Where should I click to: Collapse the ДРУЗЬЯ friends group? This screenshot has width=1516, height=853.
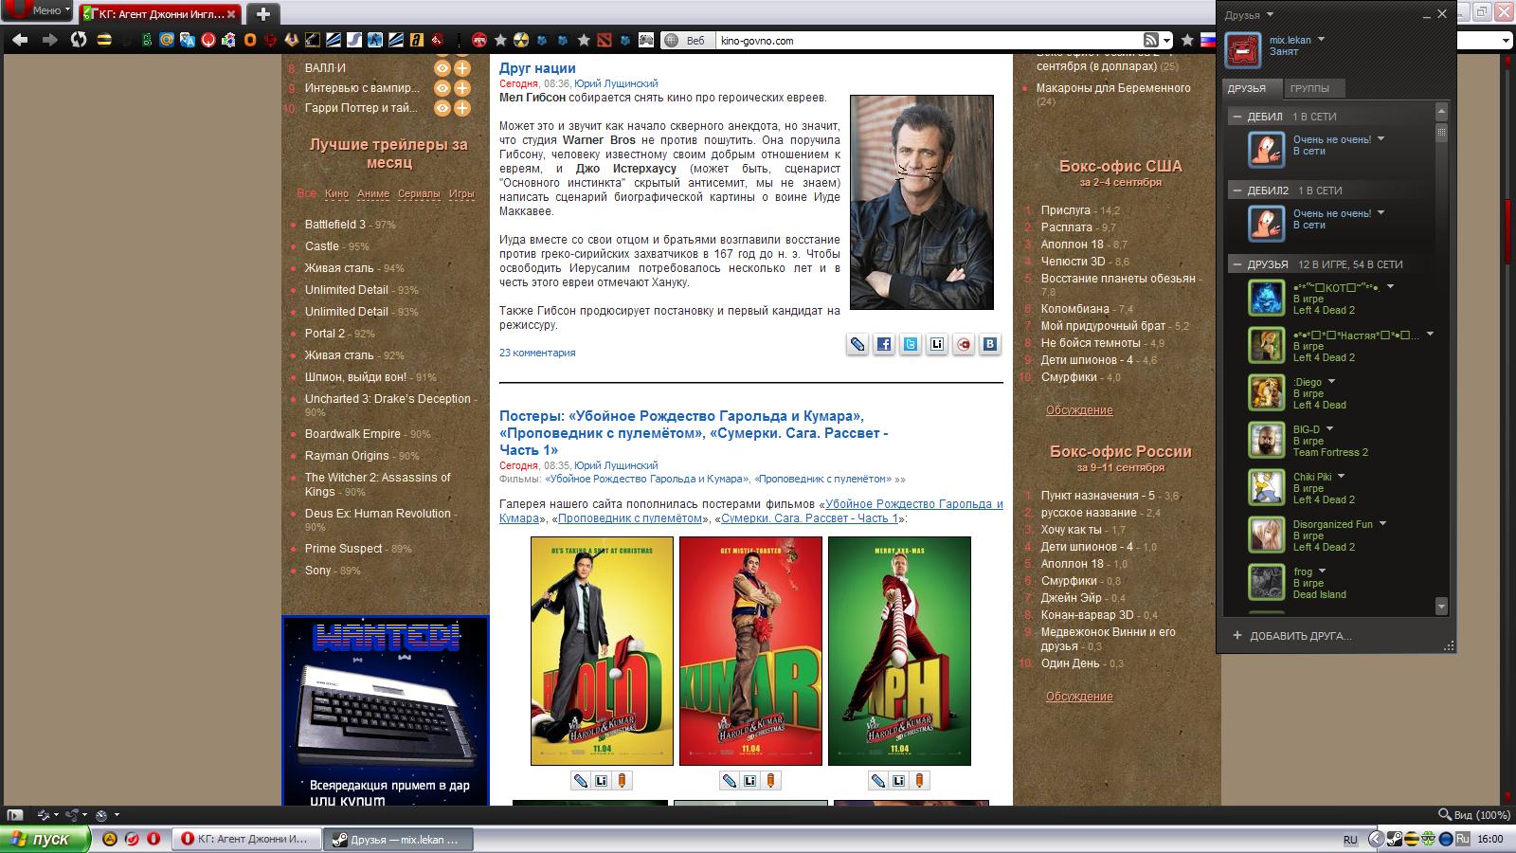[x=1236, y=264]
